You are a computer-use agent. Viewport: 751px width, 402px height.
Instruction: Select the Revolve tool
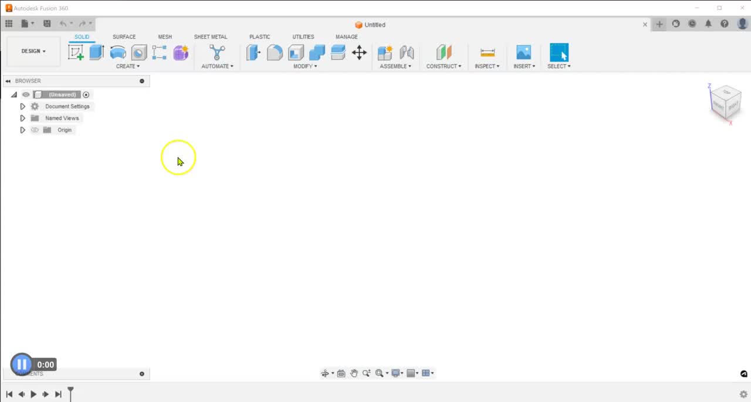[117, 52]
